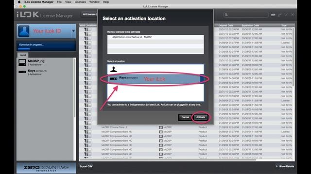Open the Zero Downtime Information banner
Screen dimensions: 311x174
point(46,168)
